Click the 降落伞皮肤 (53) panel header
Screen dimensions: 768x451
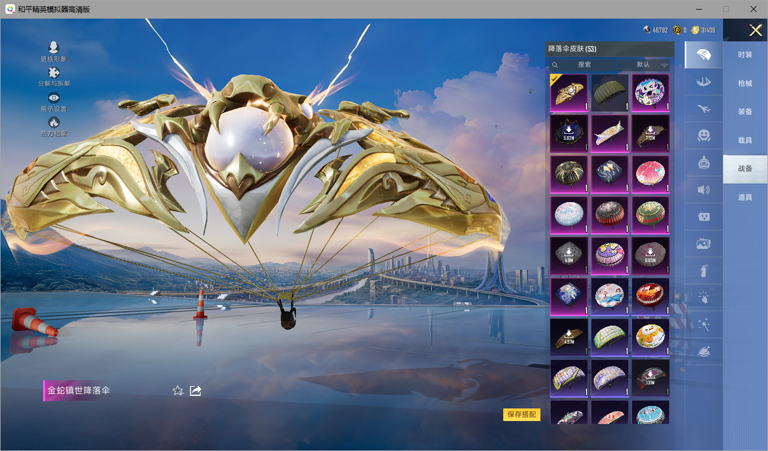(572, 49)
